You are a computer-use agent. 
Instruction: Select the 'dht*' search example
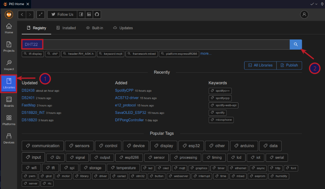(53, 54)
